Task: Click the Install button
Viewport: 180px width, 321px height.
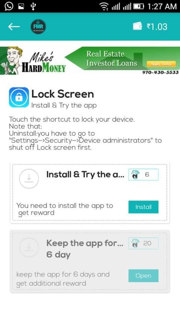Action: click(x=143, y=207)
